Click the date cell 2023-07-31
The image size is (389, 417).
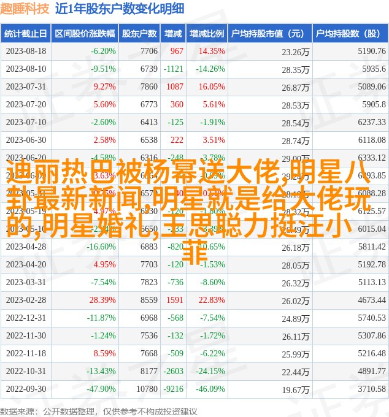click(x=26, y=86)
